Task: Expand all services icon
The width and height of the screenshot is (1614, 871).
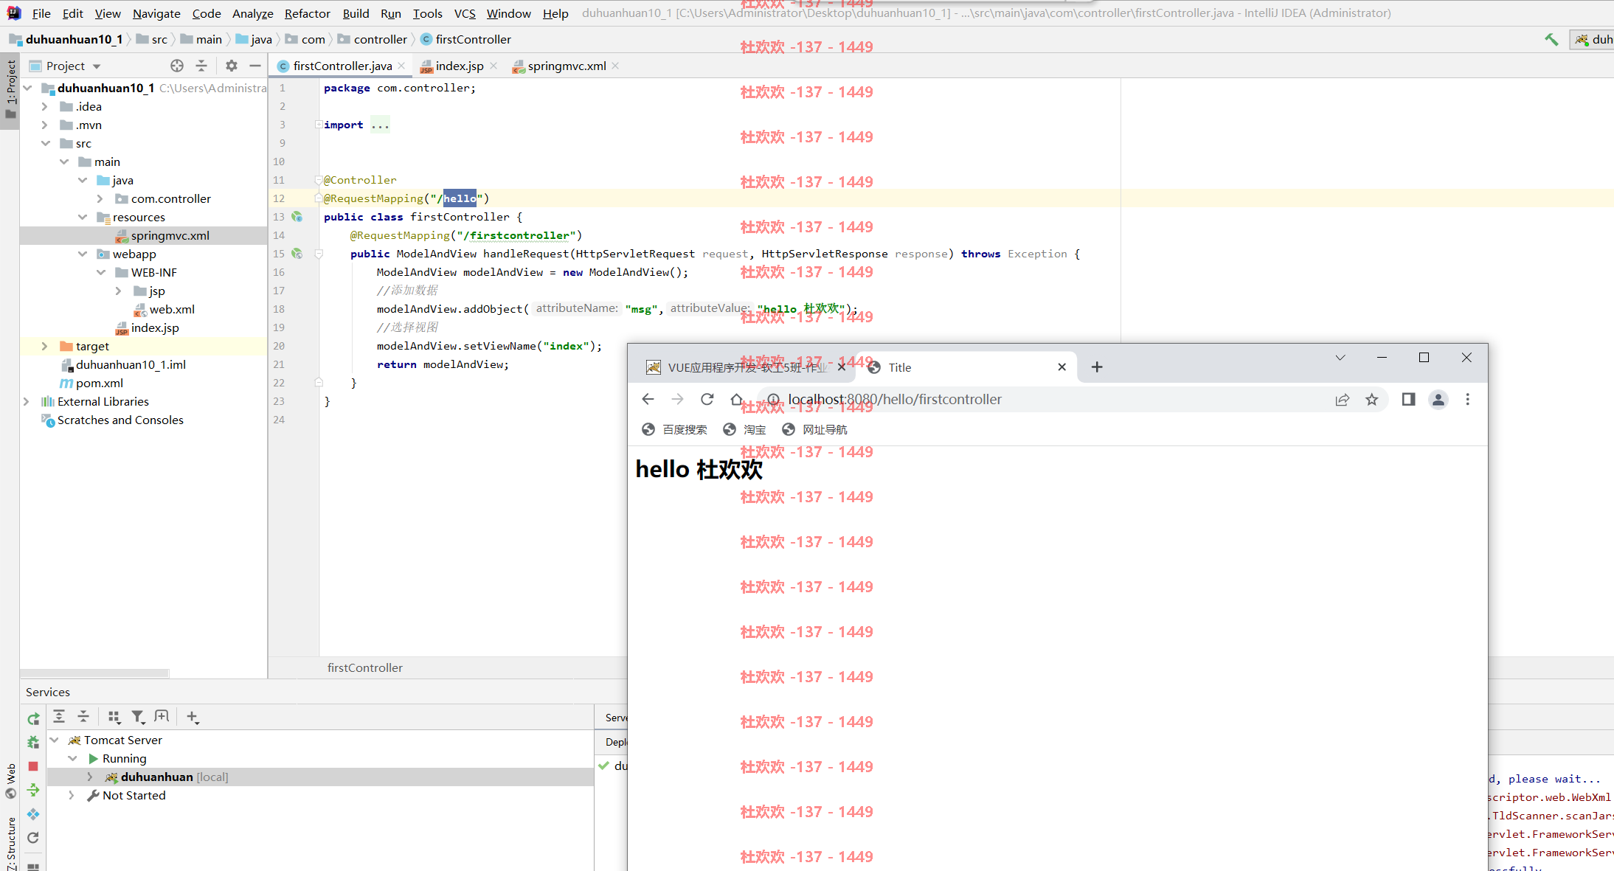Action: 59,716
